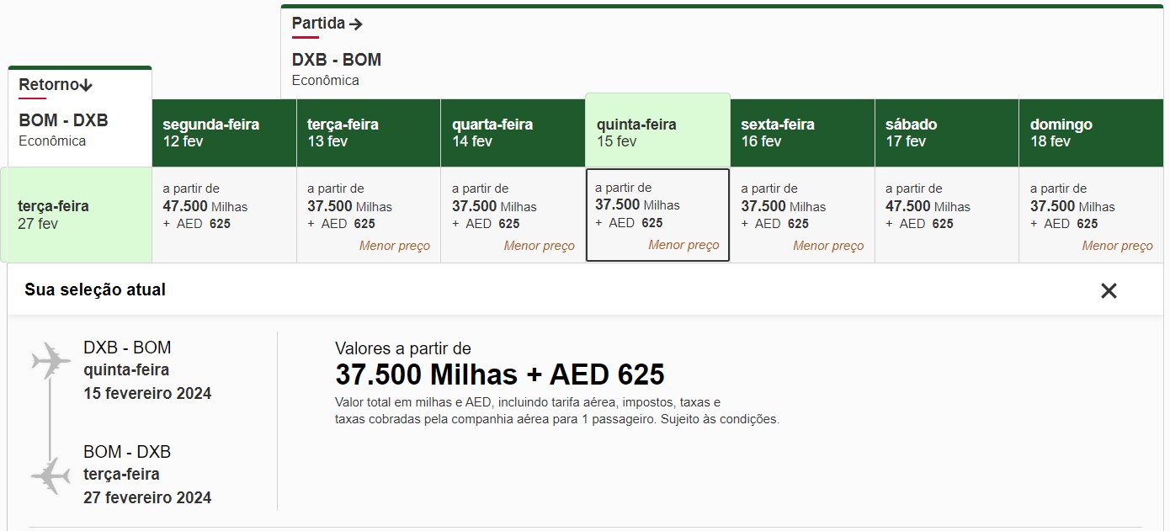
Task: Choose the 37.500 Milhas fare under 13 fev
Action: pyautogui.click(x=369, y=215)
